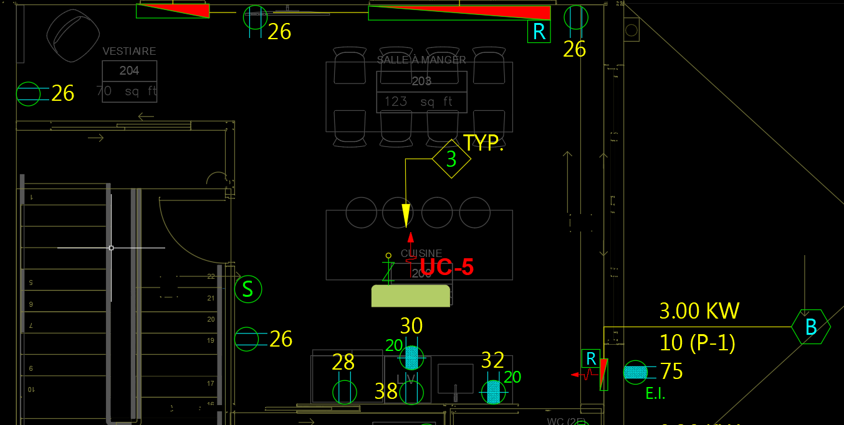
Task: Select the green circle symbol beside VESTIAIRE 26
Action: coord(28,94)
